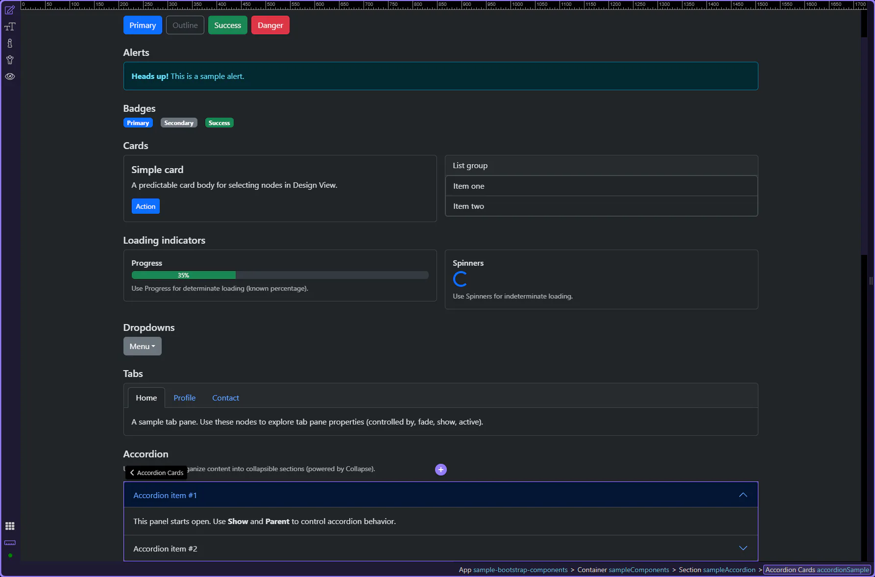The width and height of the screenshot is (875, 577).
Task: Collapse Accordion item #1 via chevron
Action: [x=743, y=495]
